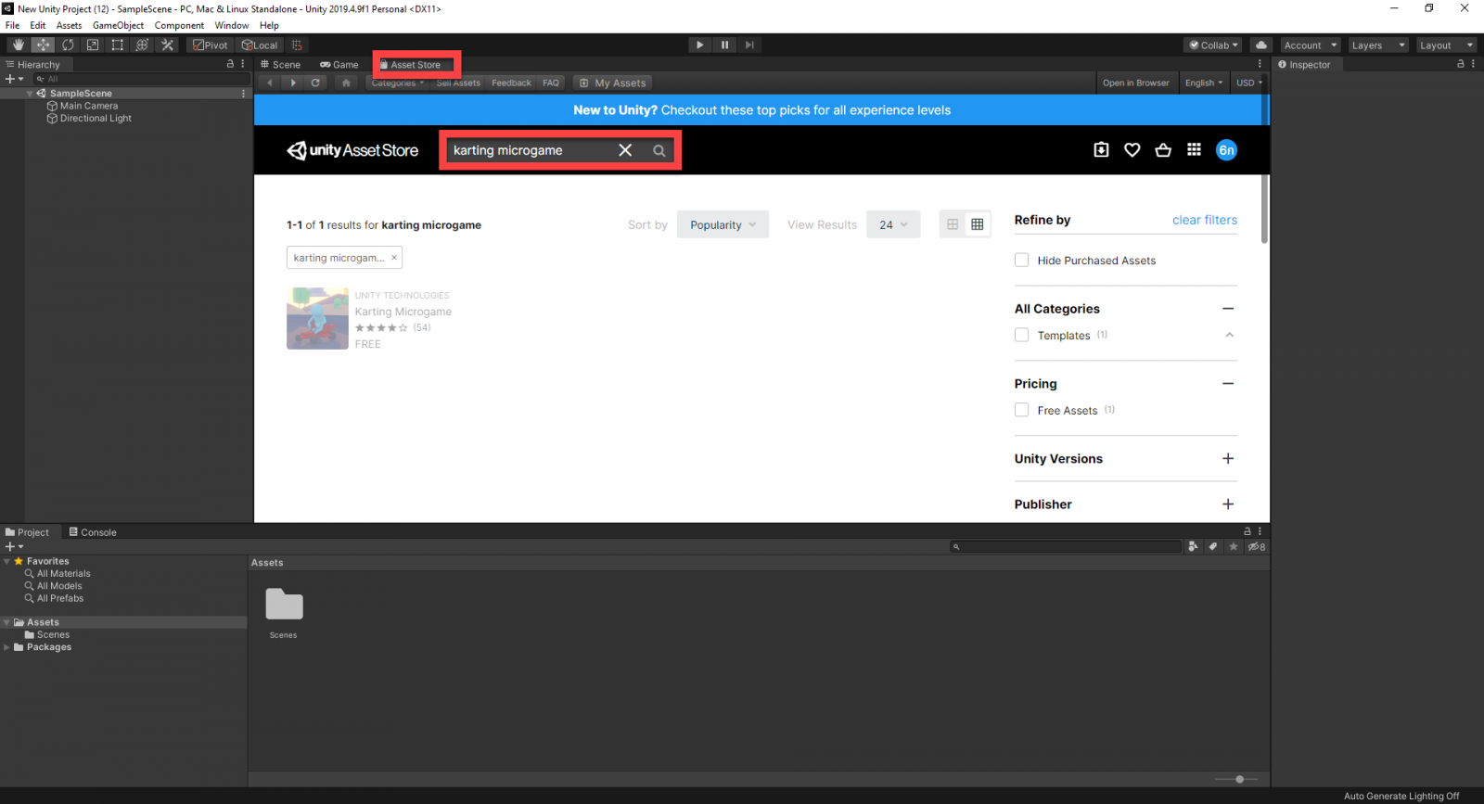The image size is (1484, 804).
Task: Search by label in Project panel
Action: click(x=1212, y=546)
